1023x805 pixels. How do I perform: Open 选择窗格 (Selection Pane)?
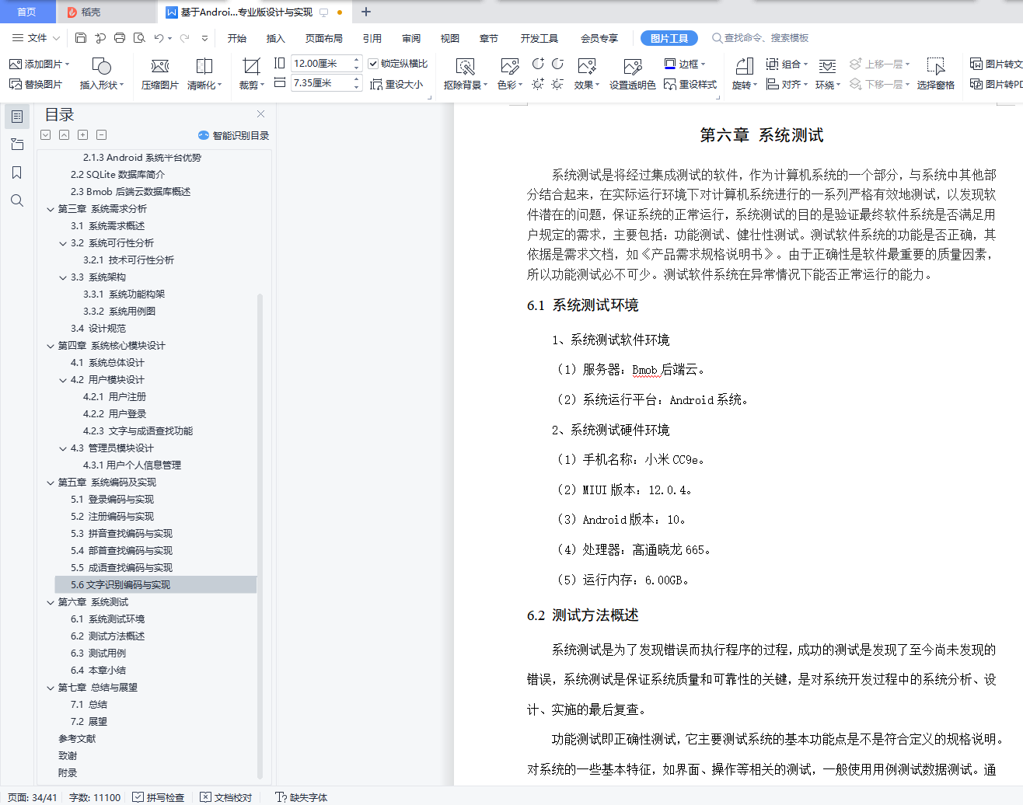(935, 74)
